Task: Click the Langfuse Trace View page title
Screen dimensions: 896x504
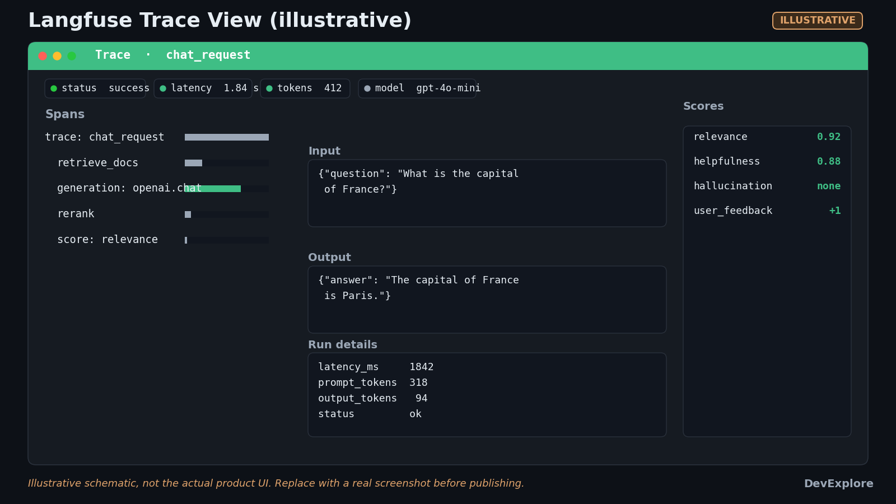Action: [x=220, y=20]
